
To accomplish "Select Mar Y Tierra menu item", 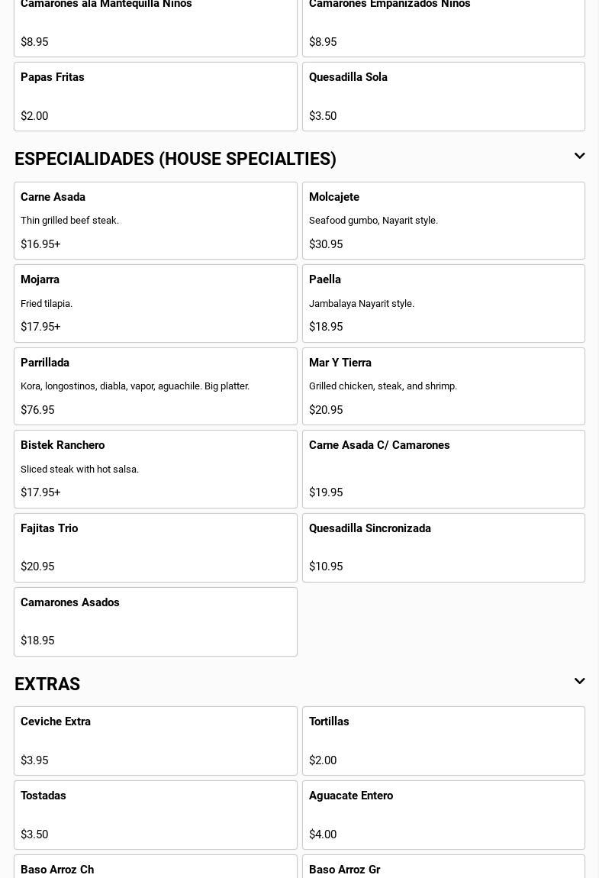I will 443,386.
